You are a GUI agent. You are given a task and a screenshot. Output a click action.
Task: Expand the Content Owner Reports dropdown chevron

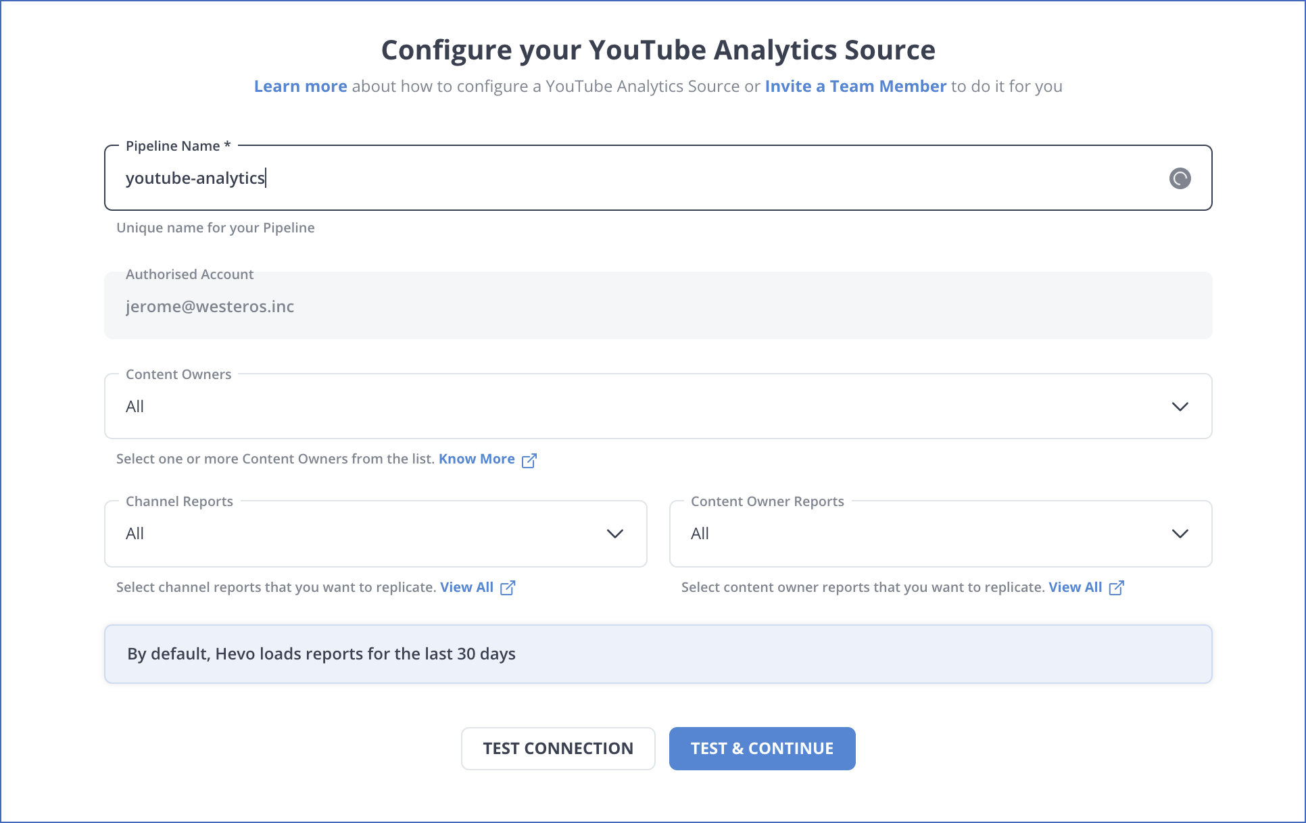coord(1180,534)
